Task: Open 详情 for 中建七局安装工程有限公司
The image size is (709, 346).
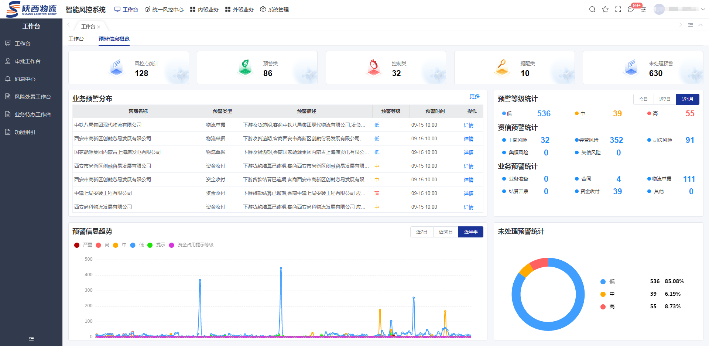Action: 468,193
